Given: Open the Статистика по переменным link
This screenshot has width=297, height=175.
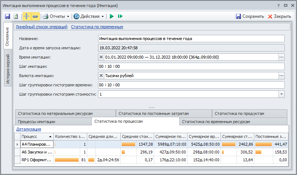Looking at the screenshot, I should pyautogui.click(x=97, y=27).
